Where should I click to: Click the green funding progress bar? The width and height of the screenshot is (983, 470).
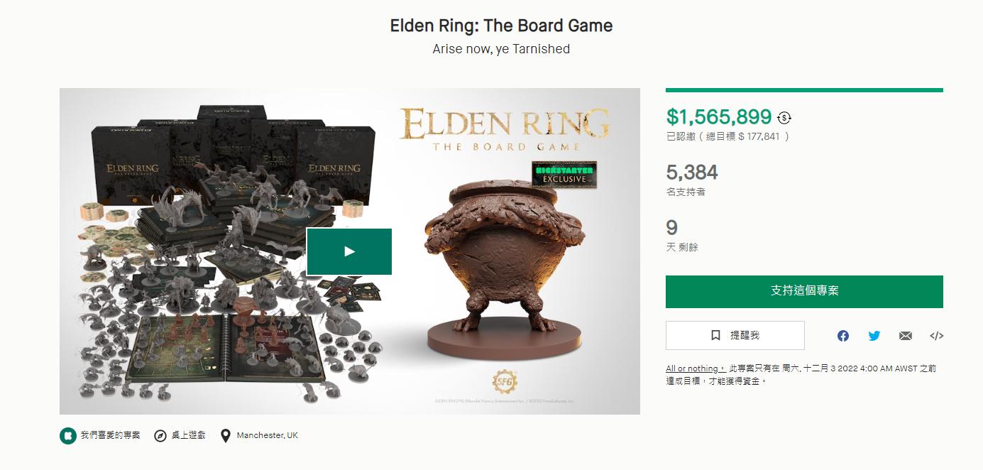(804, 90)
